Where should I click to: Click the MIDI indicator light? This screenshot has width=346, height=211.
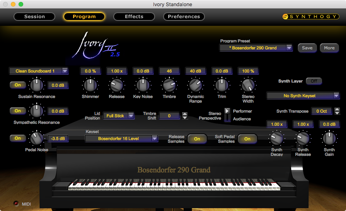(x=16, y=204)
